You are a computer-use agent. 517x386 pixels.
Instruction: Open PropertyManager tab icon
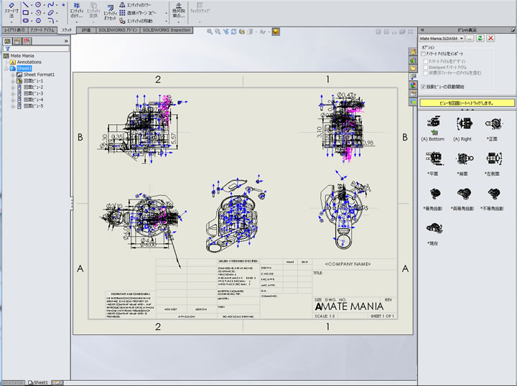17,41
